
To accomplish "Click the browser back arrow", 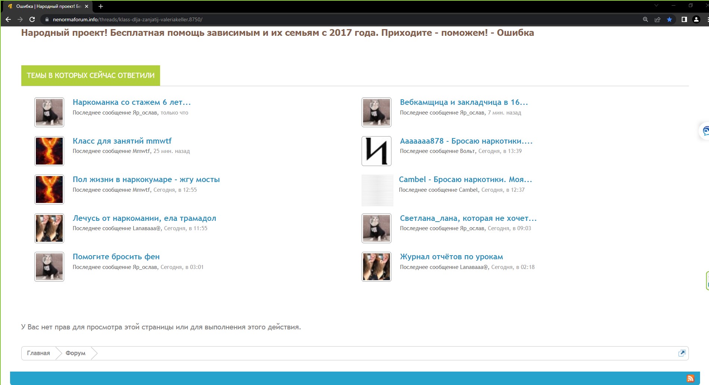I will click(x=8, y=19).
